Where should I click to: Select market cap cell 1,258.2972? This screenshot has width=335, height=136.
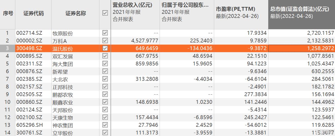point(320,48)
